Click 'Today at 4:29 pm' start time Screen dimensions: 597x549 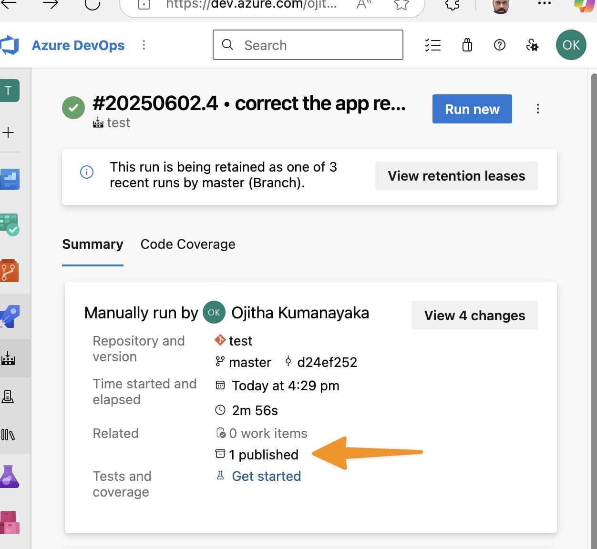[x=286, y=386]
